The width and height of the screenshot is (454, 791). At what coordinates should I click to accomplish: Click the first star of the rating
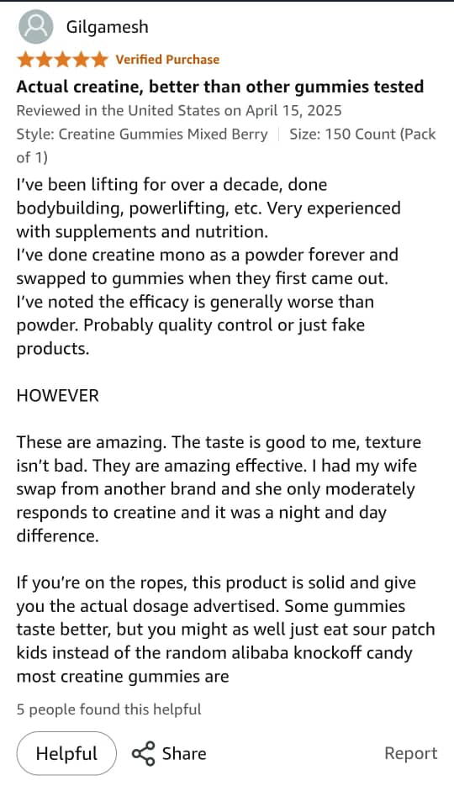[x=26, y=60]
